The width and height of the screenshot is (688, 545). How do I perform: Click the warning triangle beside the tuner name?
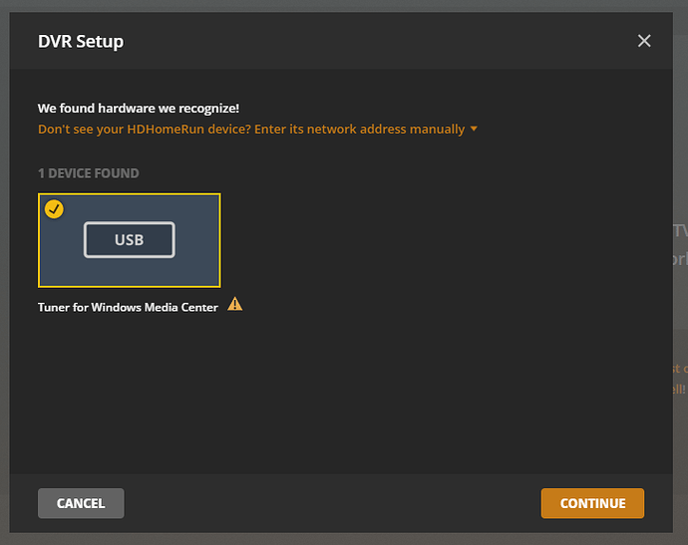(x=235, y=305)
